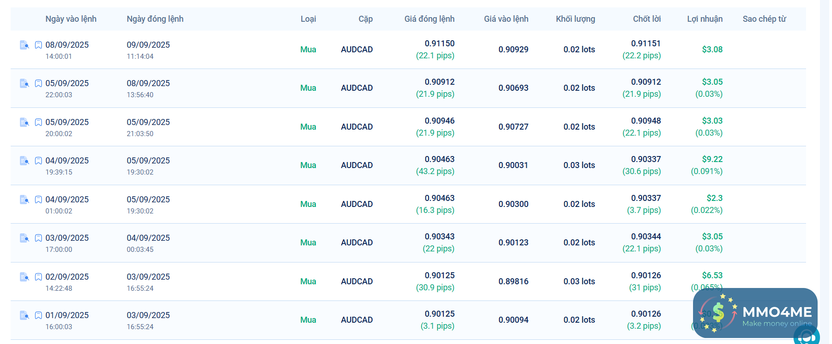The width and height of the screenshot is (832, 344).
Task: Open trade details icon for 01/09/2025 16:00:03 order
Action: (x=25, y=315)
